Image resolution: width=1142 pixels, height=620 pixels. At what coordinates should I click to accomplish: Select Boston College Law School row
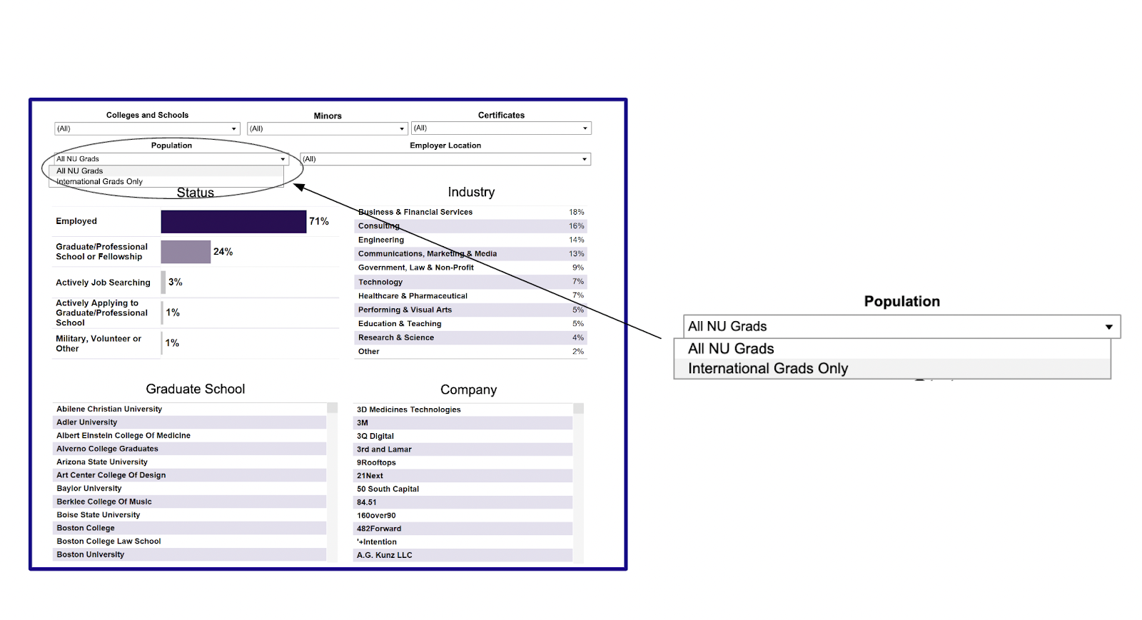[x=190, y=542]
